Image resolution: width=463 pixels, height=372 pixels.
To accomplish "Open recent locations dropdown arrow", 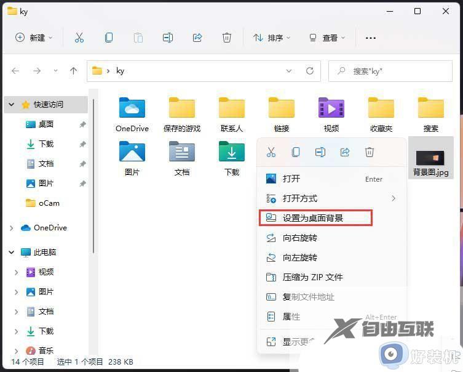I will (55, 71).
